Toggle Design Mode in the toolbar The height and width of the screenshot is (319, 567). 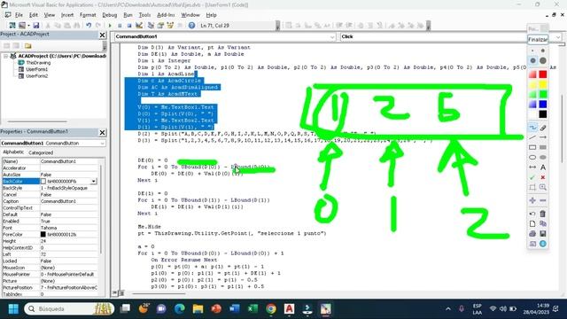(139, 26)
